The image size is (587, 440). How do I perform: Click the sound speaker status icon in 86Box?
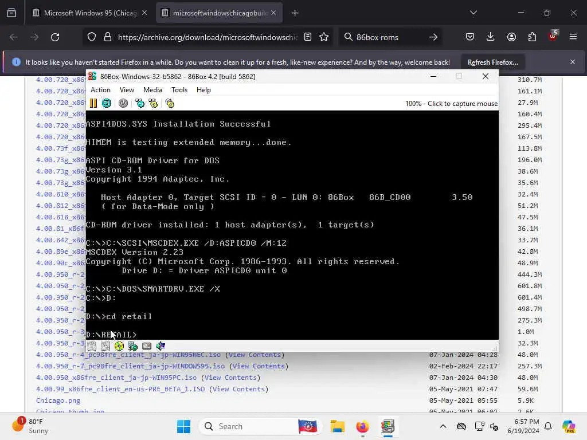tap(161, 346)
